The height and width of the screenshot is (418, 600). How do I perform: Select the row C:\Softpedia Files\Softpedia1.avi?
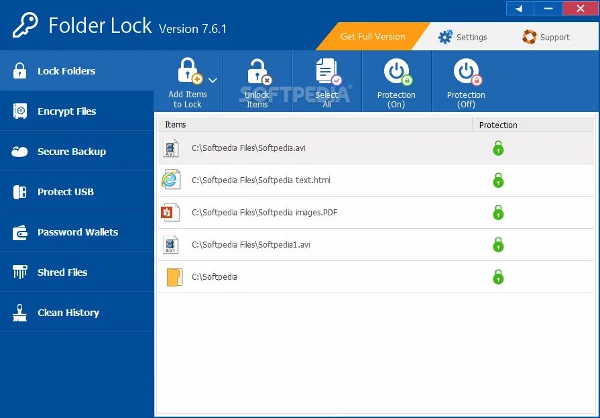376,245
